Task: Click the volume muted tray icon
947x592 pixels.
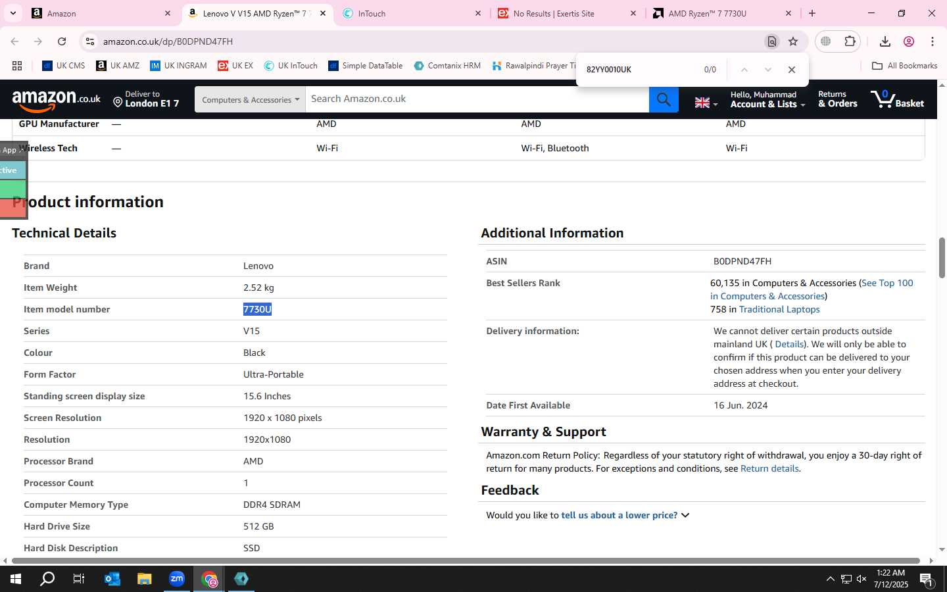Action: click(x=862, y=579)
